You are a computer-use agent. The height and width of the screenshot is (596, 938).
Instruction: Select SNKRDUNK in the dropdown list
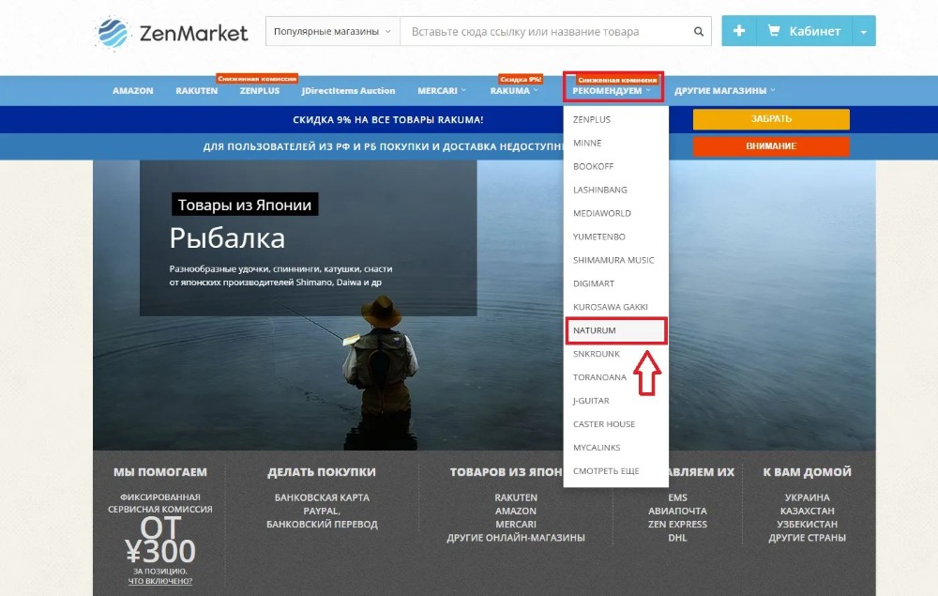tap(615, 354)
